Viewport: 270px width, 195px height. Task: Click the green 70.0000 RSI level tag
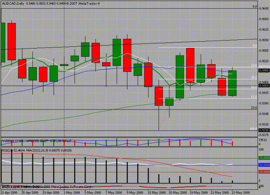click(264, 158)
